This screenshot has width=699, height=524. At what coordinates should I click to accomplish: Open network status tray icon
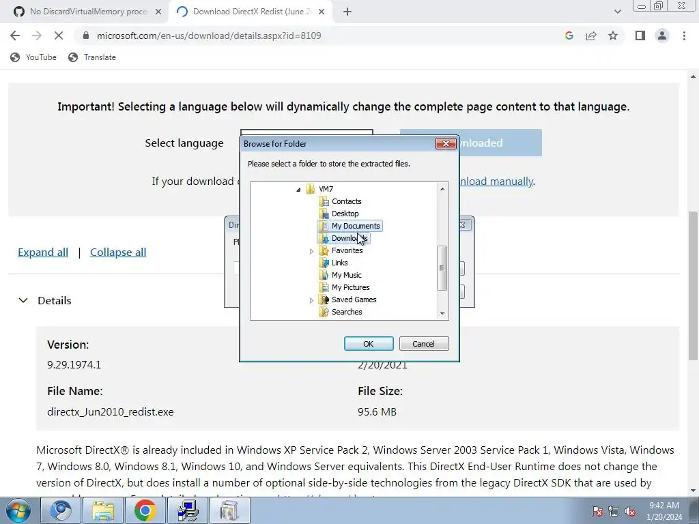tap(614, 512)
